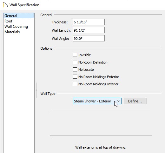Switch to the Roof panel

point(8,21)
